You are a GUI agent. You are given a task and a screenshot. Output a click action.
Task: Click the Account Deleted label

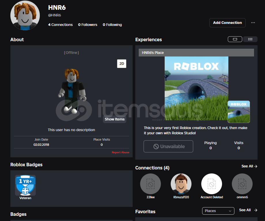[x=212, y=197]
